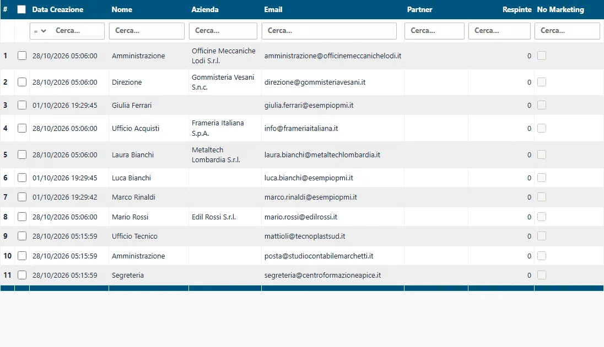Select the row checkbox for Giulia Ferrari

(22, 105)
